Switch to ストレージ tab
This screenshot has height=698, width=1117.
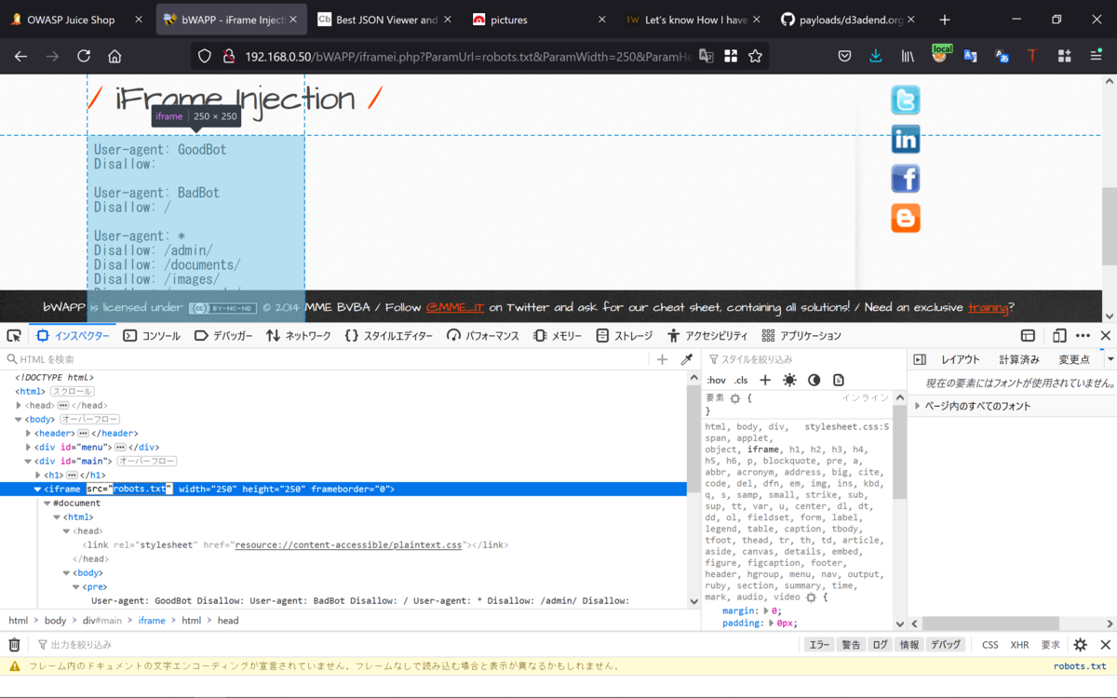625,336
